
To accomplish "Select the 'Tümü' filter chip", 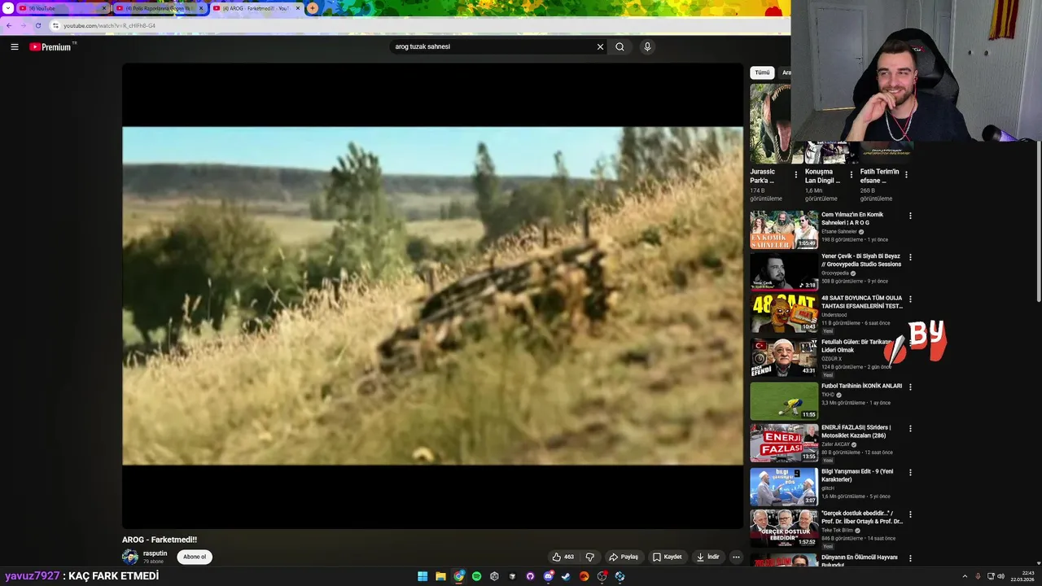I will click(x=762, y=72).
